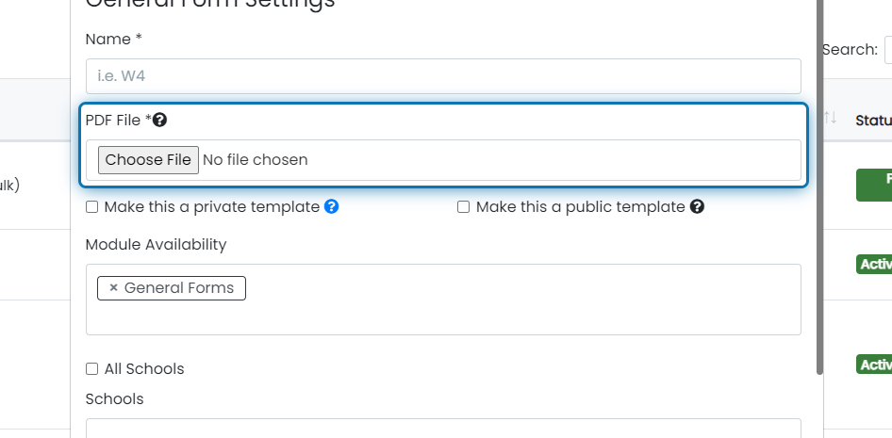Check the All Schools checkbox
Image resolution: width=892 pixels, height=438 pixels.
click(x=91, y=368)
